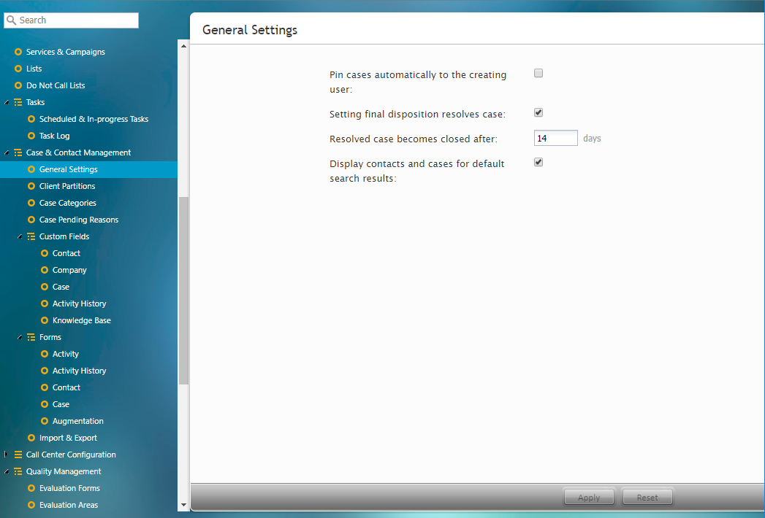Screen dimensions: 765x518
Task: Click the list icon beside Quality Management
Action: [18, 471]
